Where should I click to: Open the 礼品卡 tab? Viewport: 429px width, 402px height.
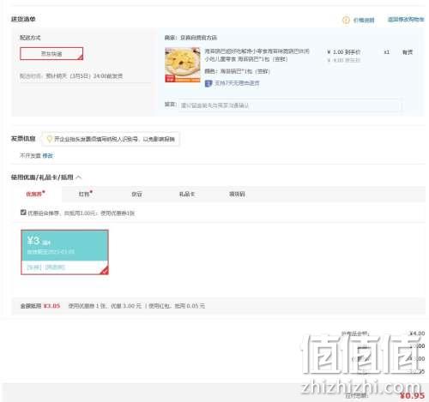coord(187,194)
